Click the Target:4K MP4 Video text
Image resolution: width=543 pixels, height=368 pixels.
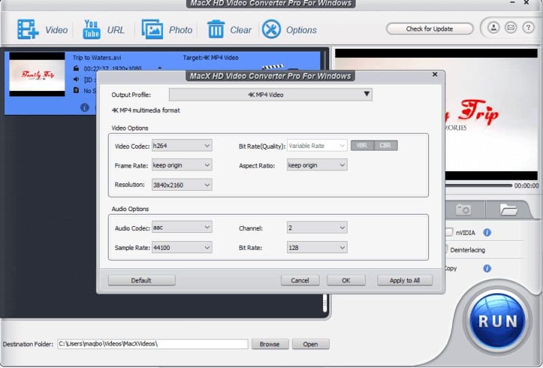pyautogui.click(x=210, y=58)
